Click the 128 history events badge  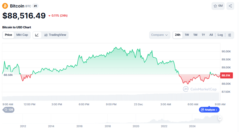click(9, 110)
